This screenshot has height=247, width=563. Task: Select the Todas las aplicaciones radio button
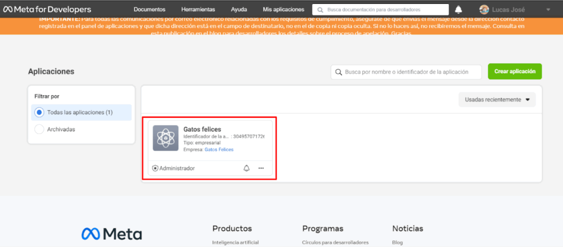pos(39,112)
